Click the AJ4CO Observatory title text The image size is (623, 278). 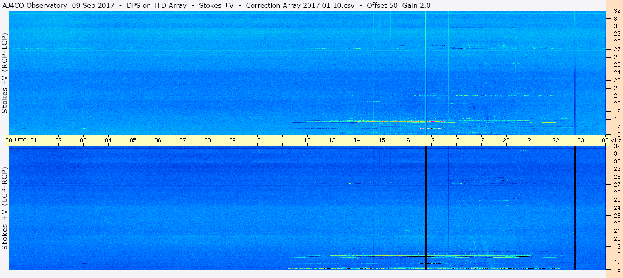point(35,6)
